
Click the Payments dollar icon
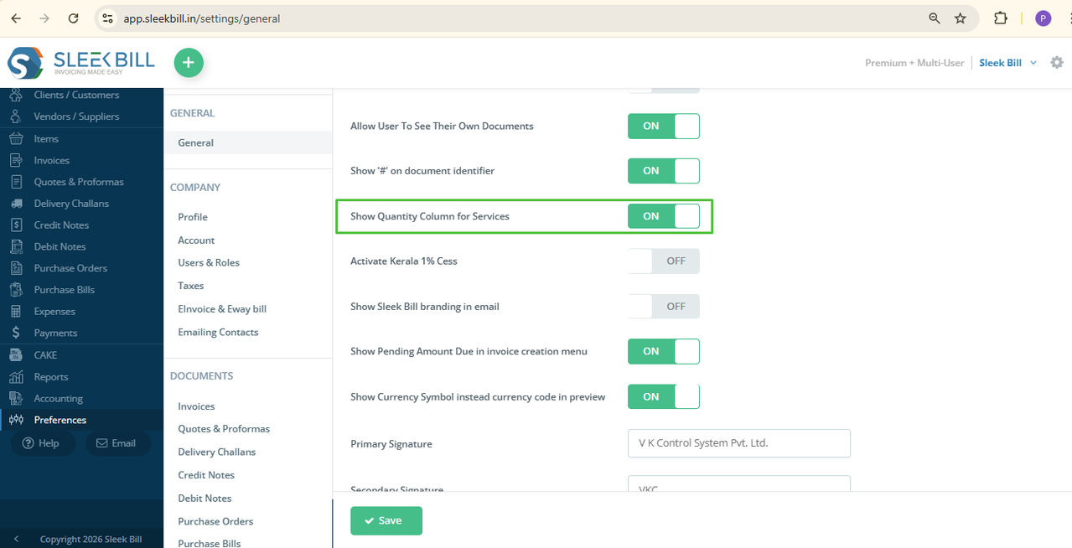16,333
